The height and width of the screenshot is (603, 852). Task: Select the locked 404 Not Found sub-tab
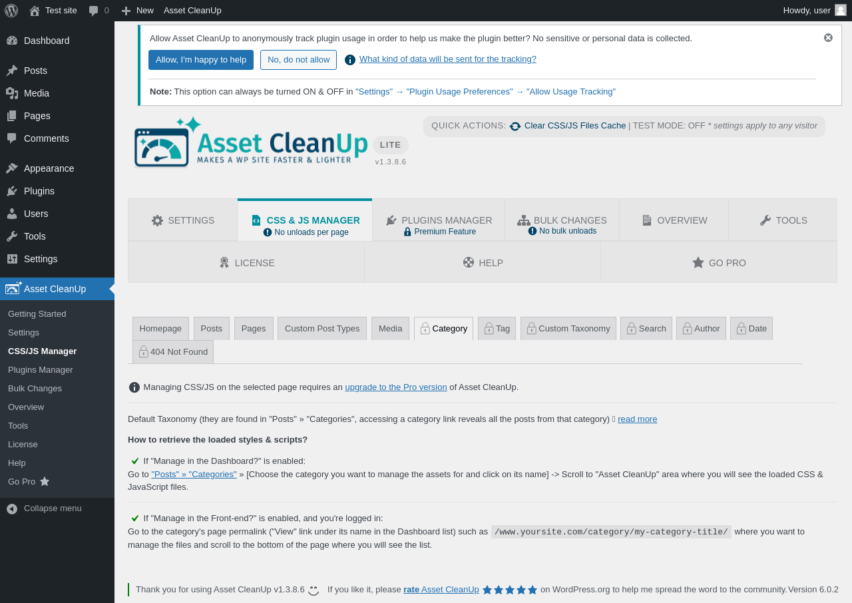click(173, 352)
